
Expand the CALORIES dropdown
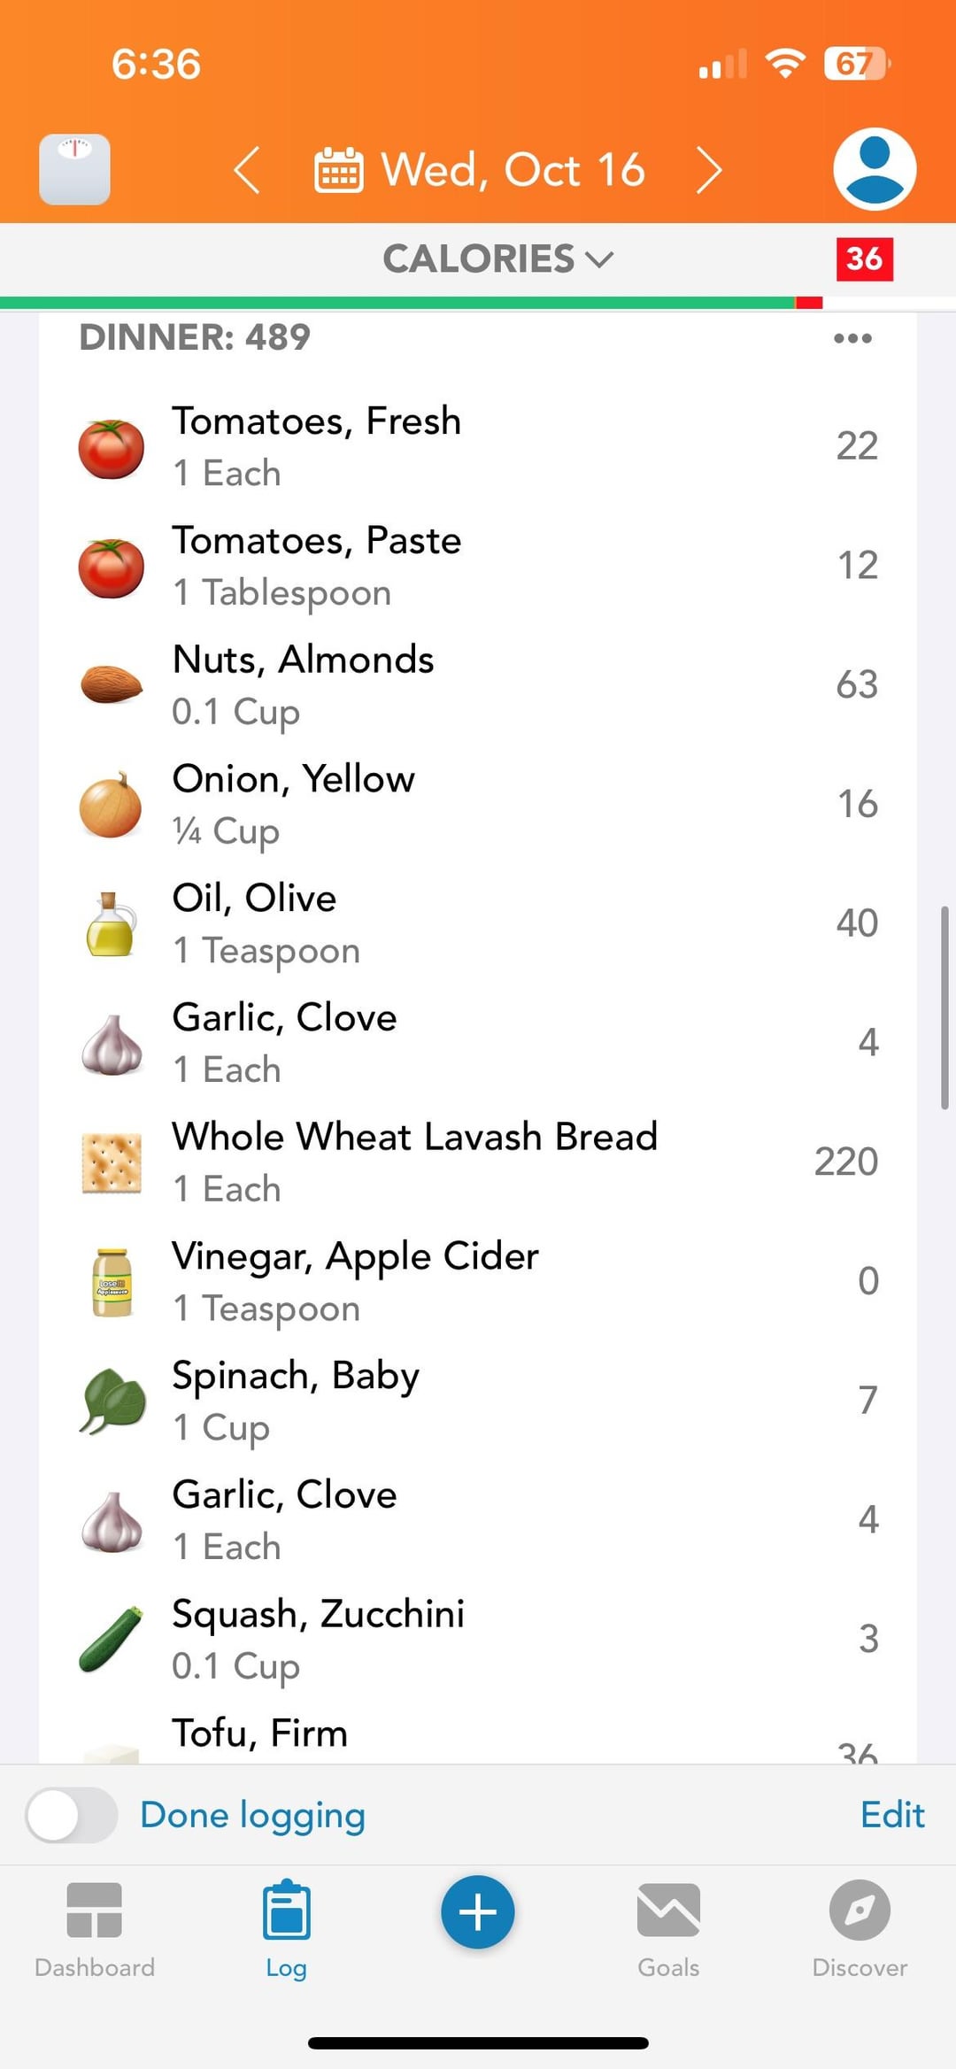[x=497, y=259]
